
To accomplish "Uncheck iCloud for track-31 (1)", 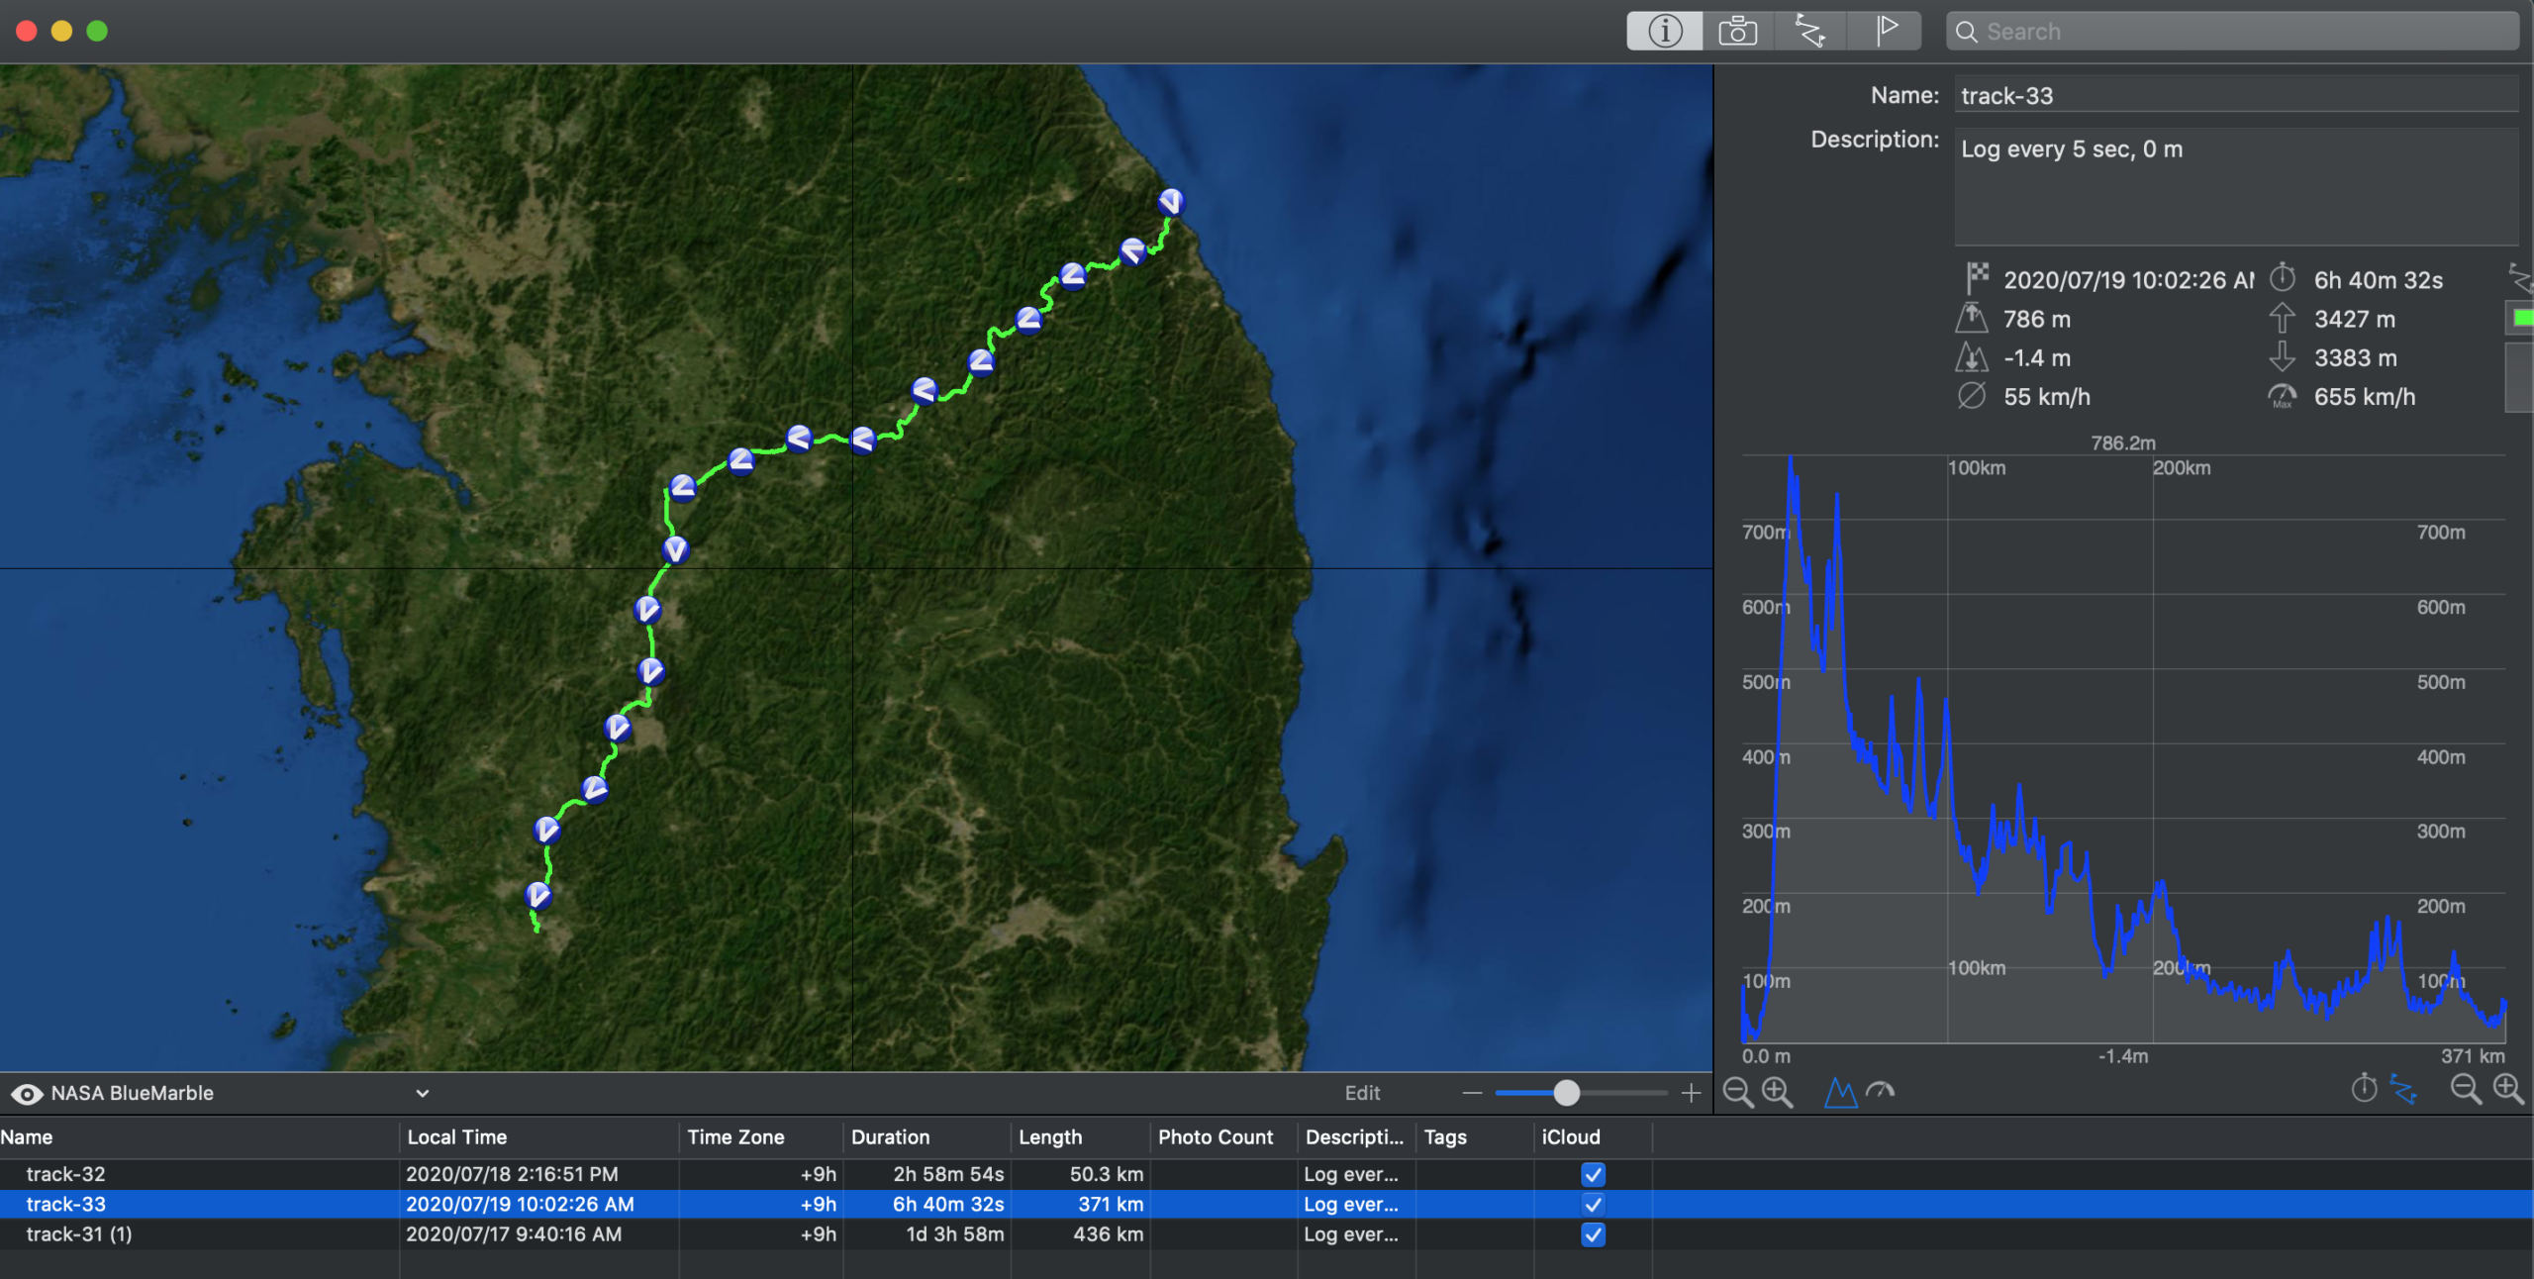I will point(1593,1233).
